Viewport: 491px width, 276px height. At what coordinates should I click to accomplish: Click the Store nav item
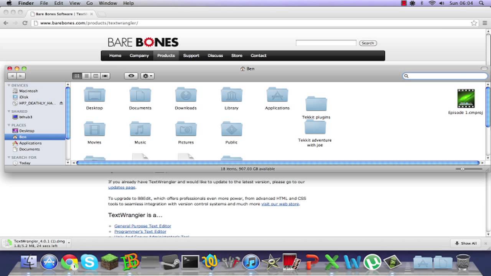(237, 56)
